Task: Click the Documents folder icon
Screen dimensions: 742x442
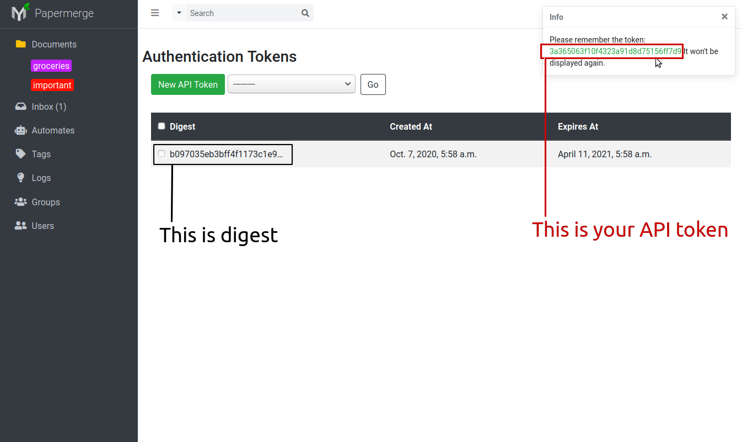Action: [x=21, y=44]
